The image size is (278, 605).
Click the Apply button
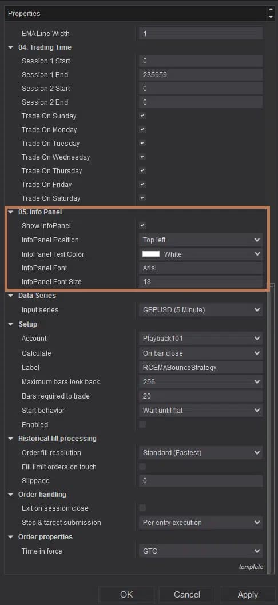[x=248, y=595]
